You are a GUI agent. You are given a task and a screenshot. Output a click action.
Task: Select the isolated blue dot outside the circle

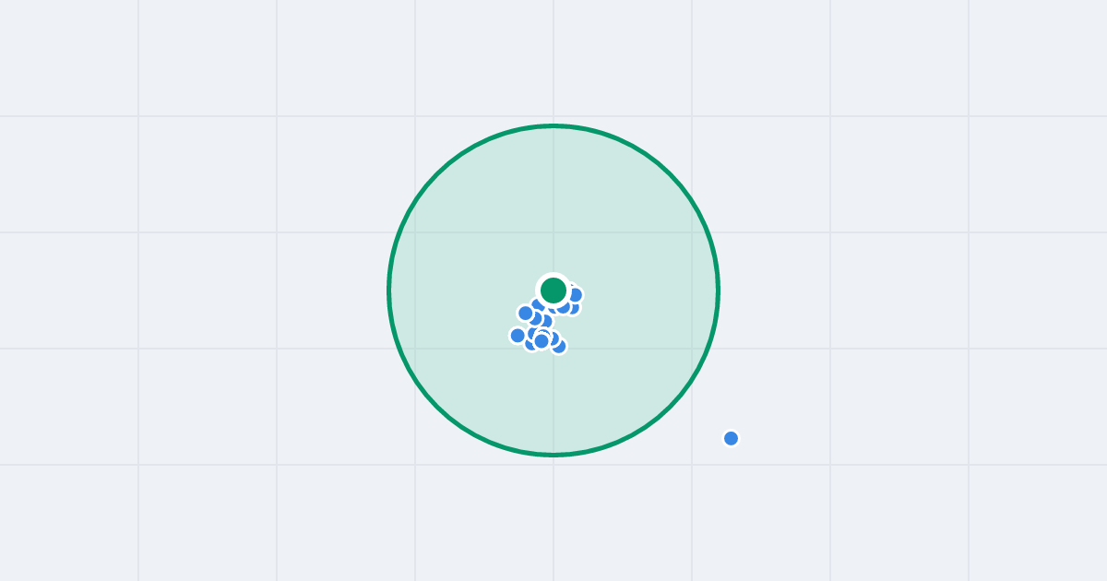731,438
